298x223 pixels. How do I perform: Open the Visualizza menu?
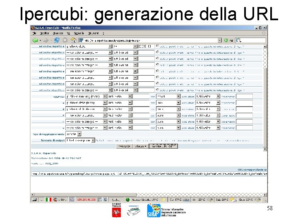(x=58, y=33)
